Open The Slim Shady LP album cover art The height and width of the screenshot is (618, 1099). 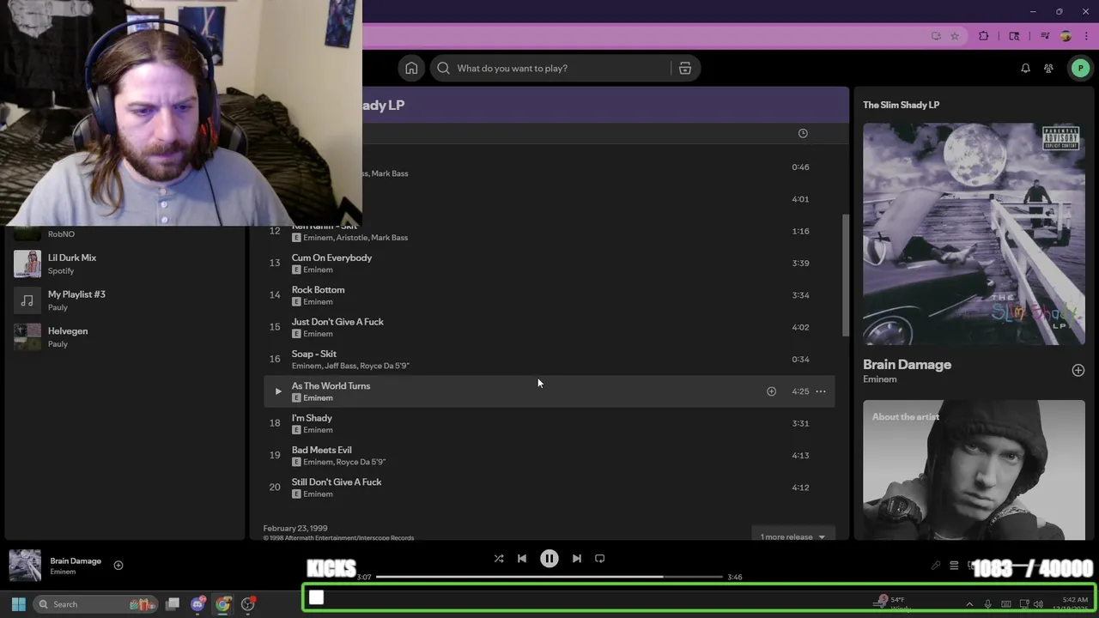click(974, 233)
